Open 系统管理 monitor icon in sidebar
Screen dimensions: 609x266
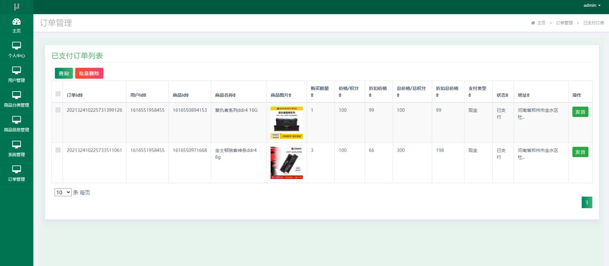click(17, 145)
